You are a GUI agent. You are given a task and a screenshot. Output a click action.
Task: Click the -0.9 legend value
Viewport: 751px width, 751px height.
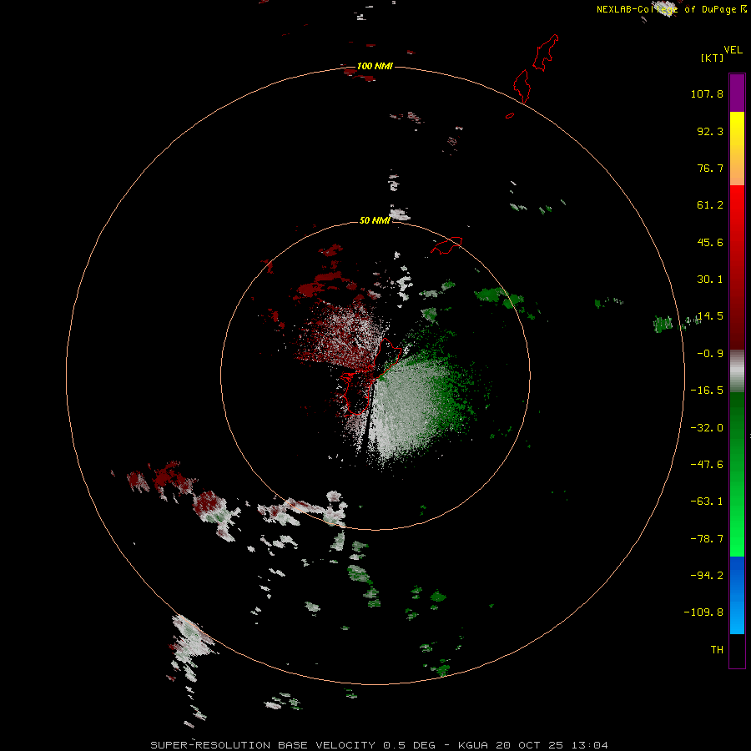(710, 354)
